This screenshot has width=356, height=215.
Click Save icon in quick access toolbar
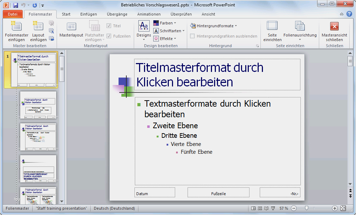tap(16, 5)
